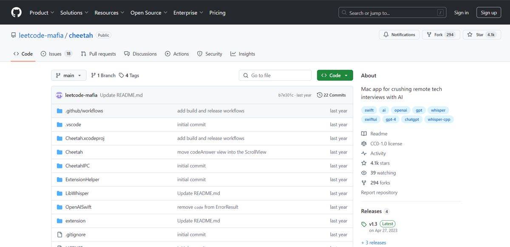Screen dimensions: 510x247
Task: Expand the Product menu in header
Action: tap(42, 13)
